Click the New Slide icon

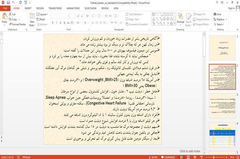[x=32, y=16]
